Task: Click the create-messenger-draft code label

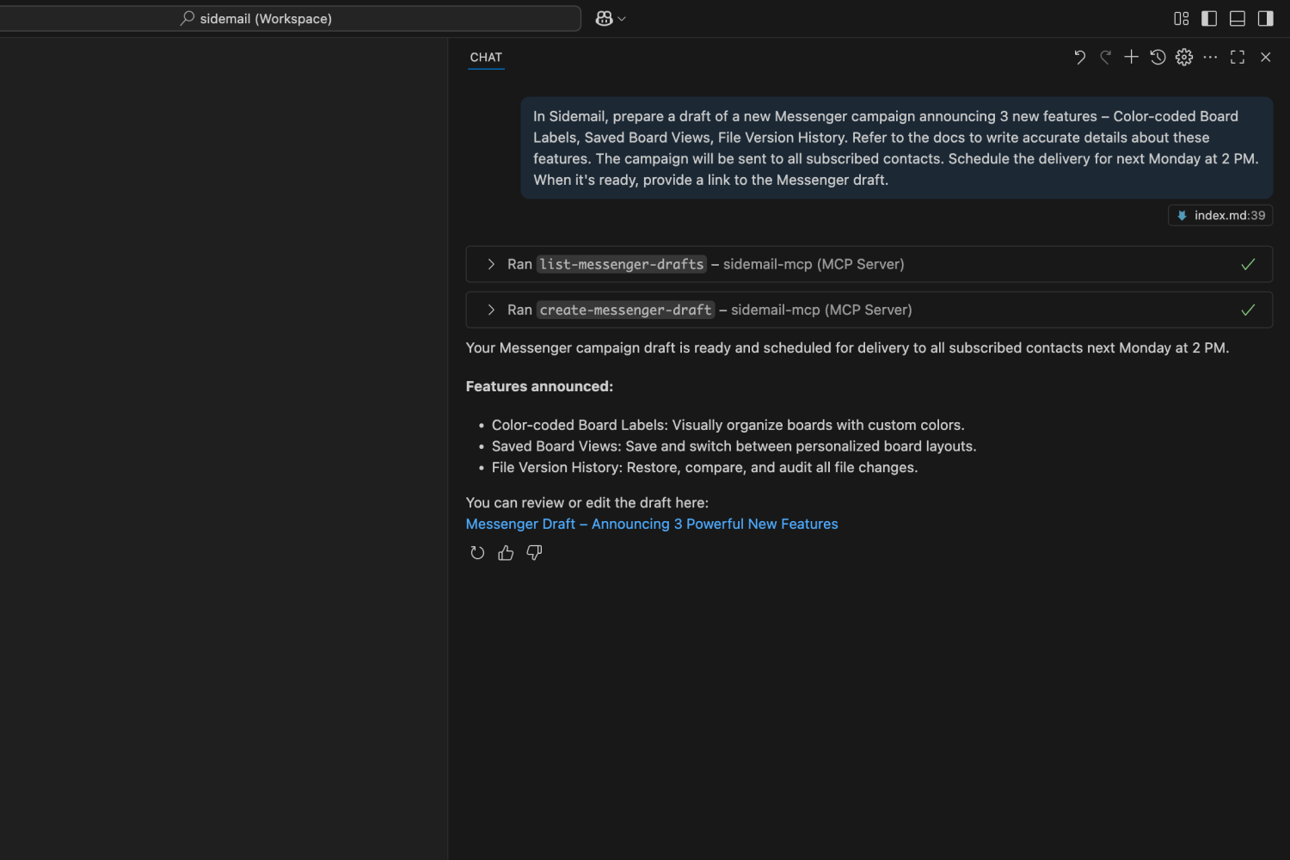Action: pyautogui.click(x=626, y=310)
